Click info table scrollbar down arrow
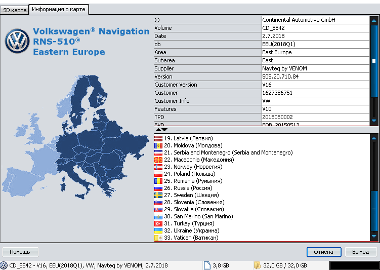Image resolution: width=380 pixels, height=270 pixels. pos(374,121)
